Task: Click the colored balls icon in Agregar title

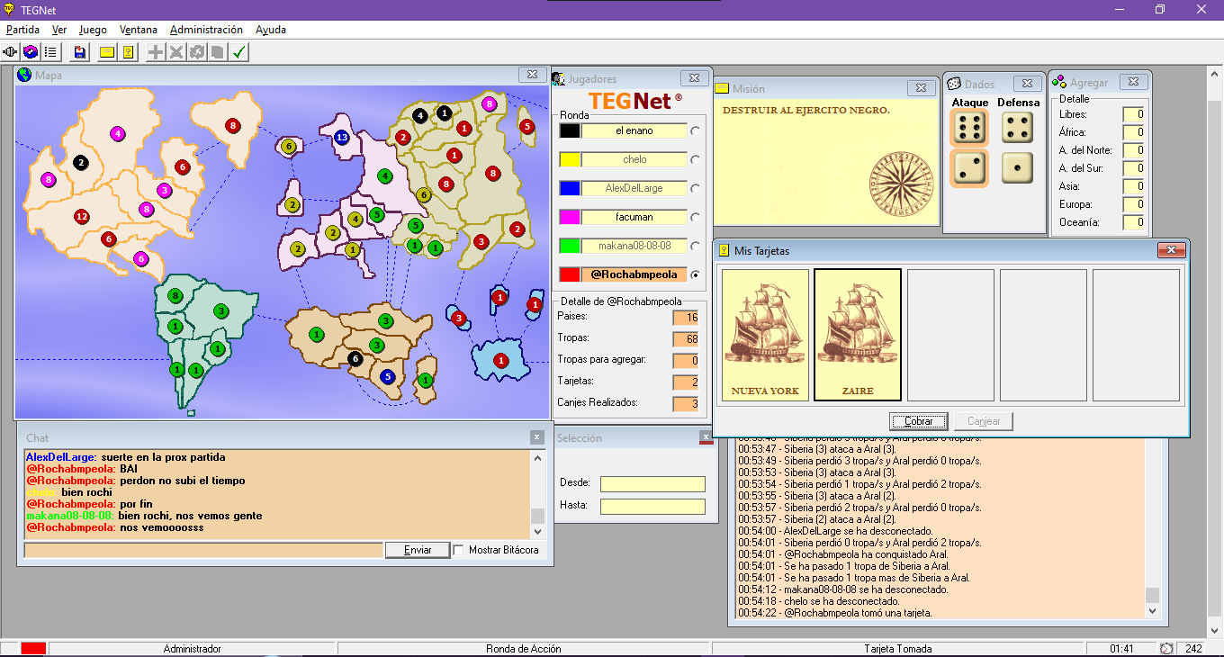Action: pos(1059,82)
